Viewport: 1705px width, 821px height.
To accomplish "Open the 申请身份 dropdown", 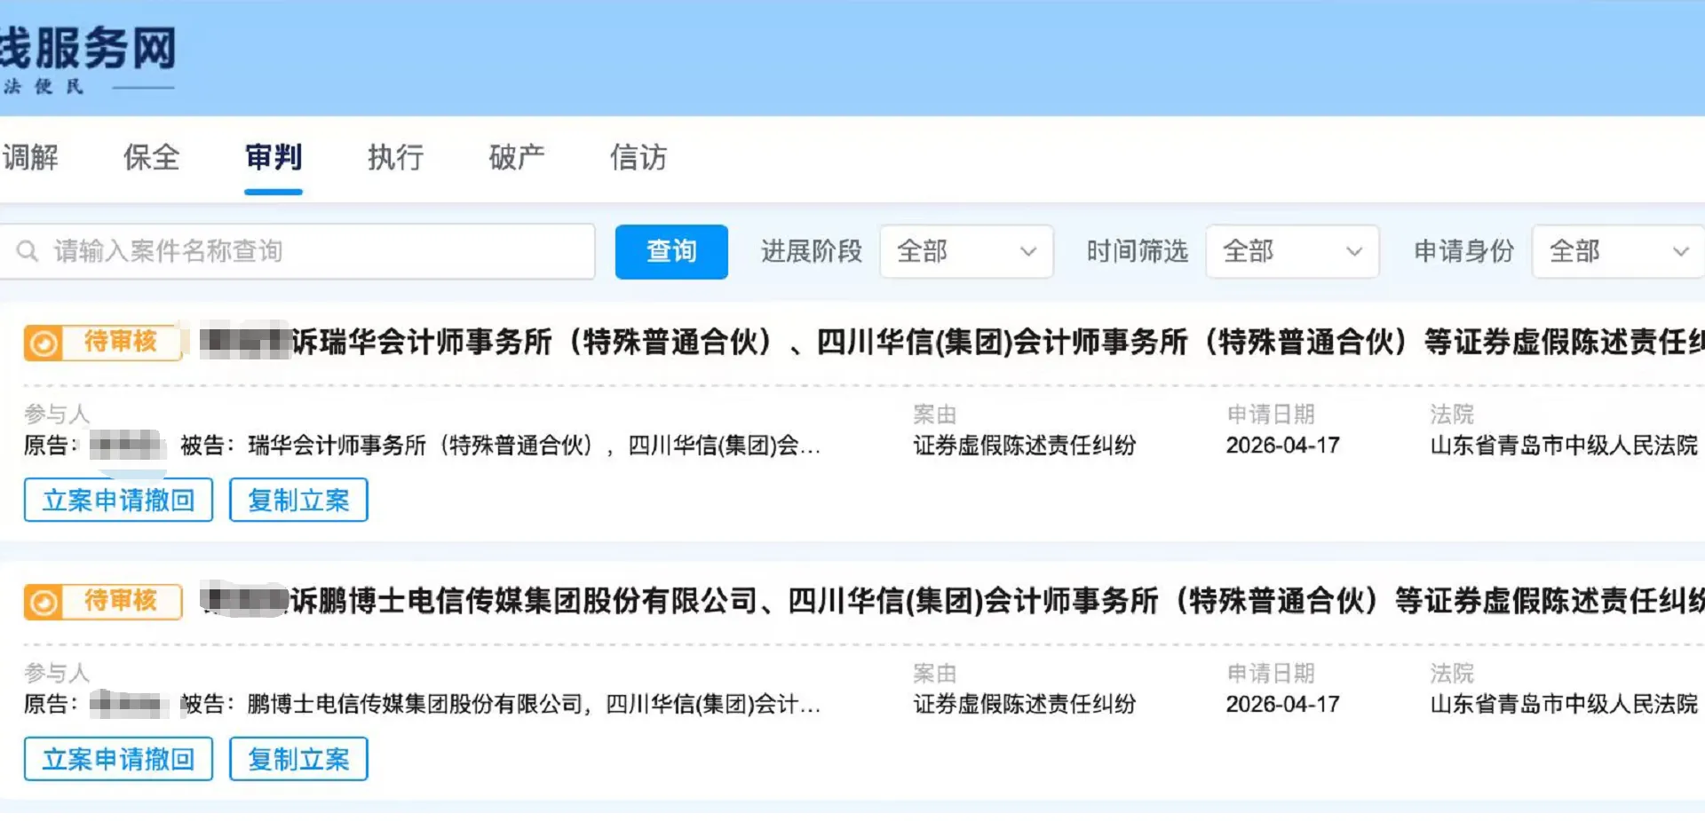I will pyautogui.click(x=1618, y=252).
